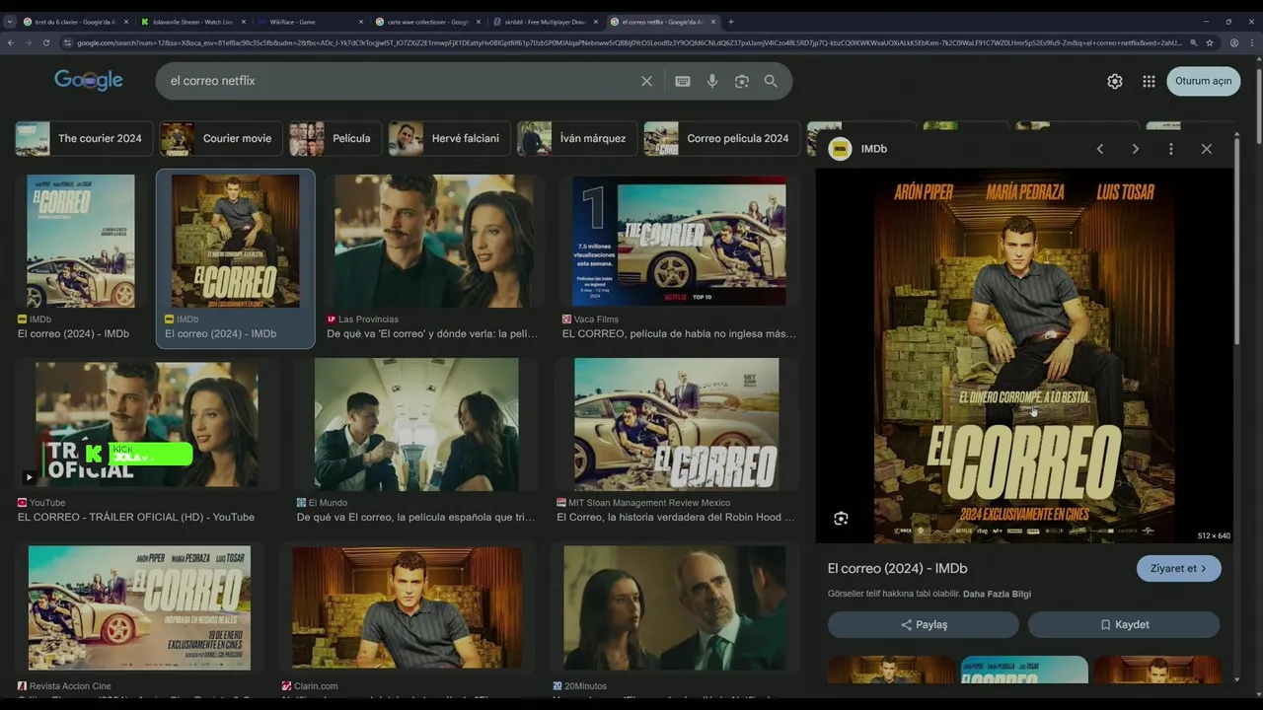Image resolution: width=1263 pixels, height=710 pixels.
Task: Open the large El Correo poster image
Action: (x=1025, y=356)
